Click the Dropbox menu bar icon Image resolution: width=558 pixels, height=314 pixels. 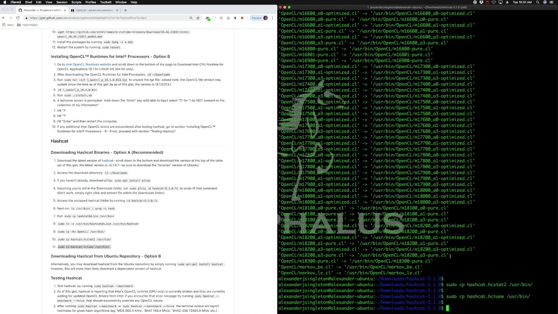(x=481, y=2)
